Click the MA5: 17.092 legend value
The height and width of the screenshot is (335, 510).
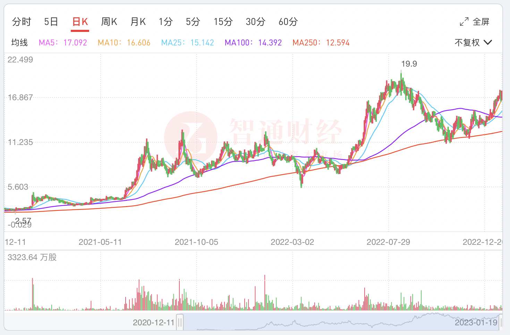click(63, 43)
